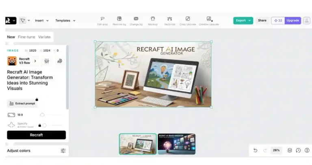Select the pointer selection tool

[23, 20]
